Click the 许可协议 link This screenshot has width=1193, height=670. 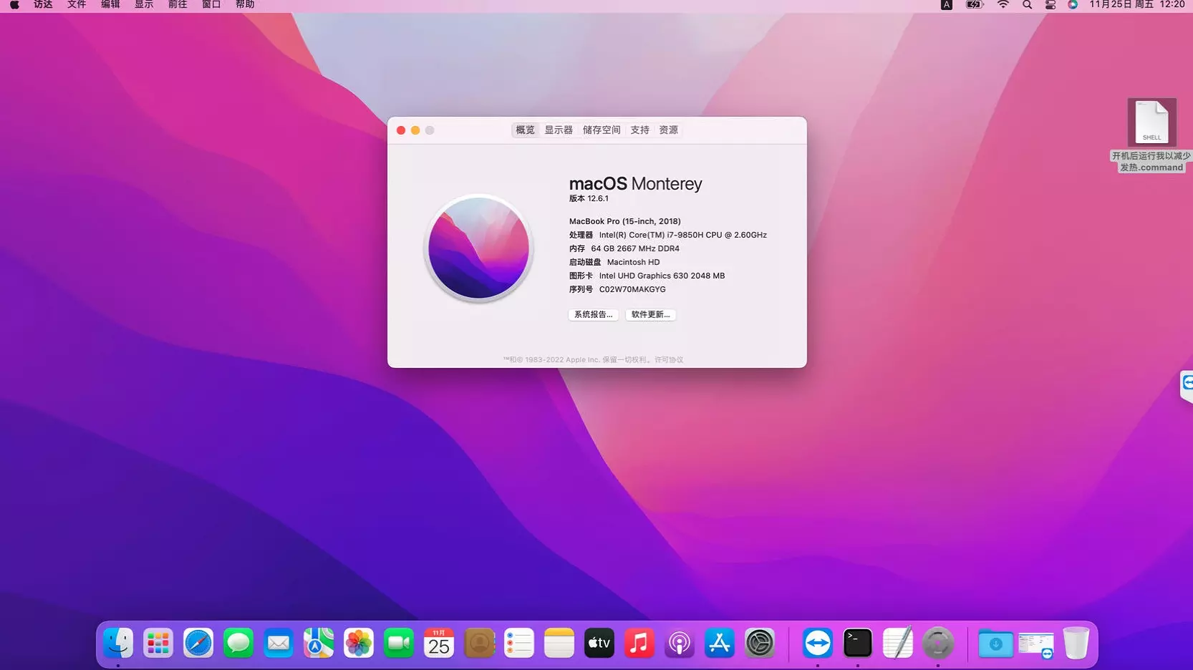coord(669,360)
